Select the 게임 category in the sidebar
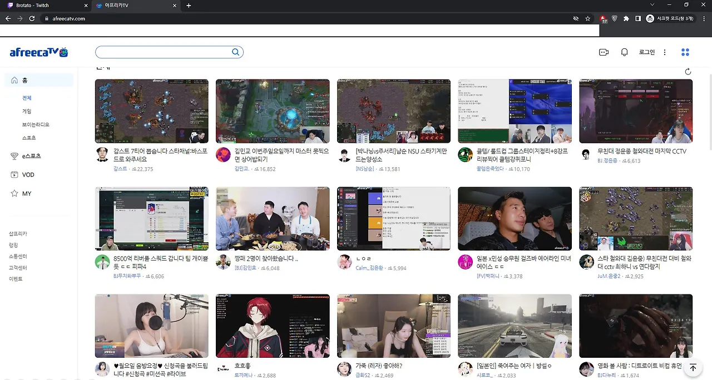The image size is (712, 380). point(27,111)
